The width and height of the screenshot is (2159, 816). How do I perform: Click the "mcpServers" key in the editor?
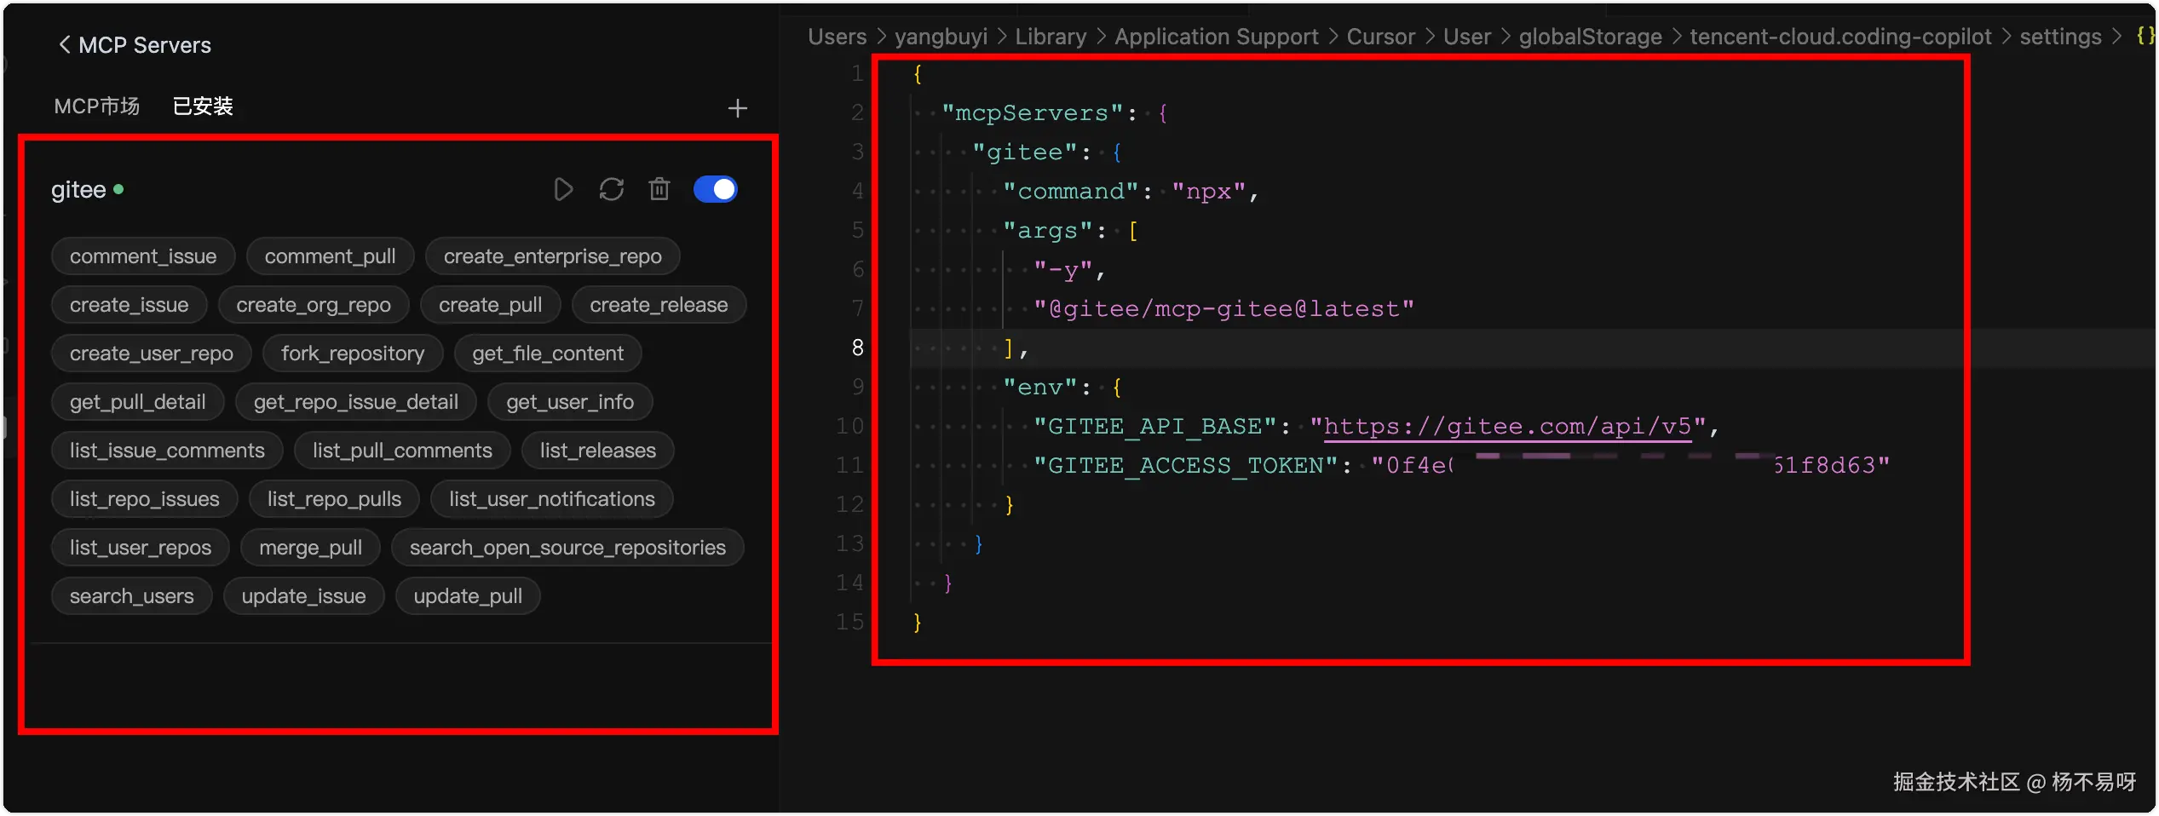(x=1032, y=113)
